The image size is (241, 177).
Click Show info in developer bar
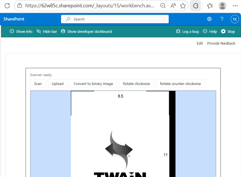[x=21, y=31]
